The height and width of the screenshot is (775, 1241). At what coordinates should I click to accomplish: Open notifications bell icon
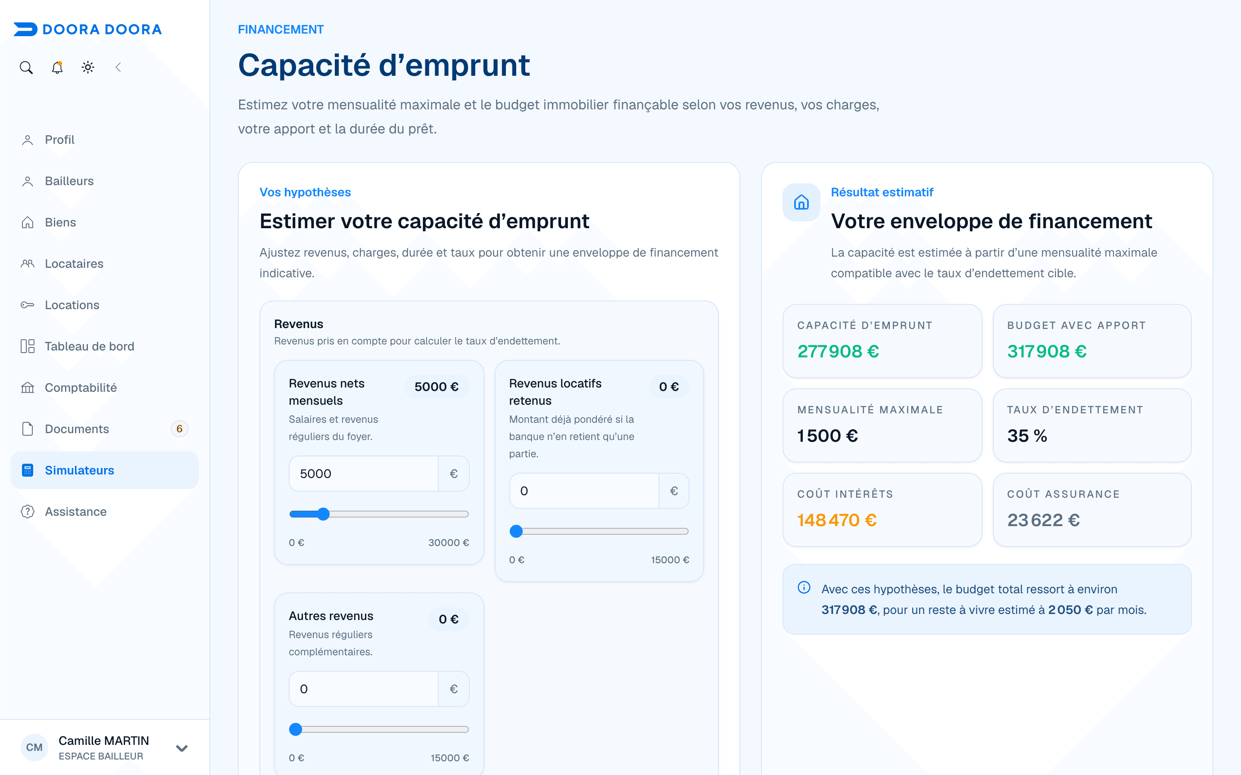(x=57, y=67)
